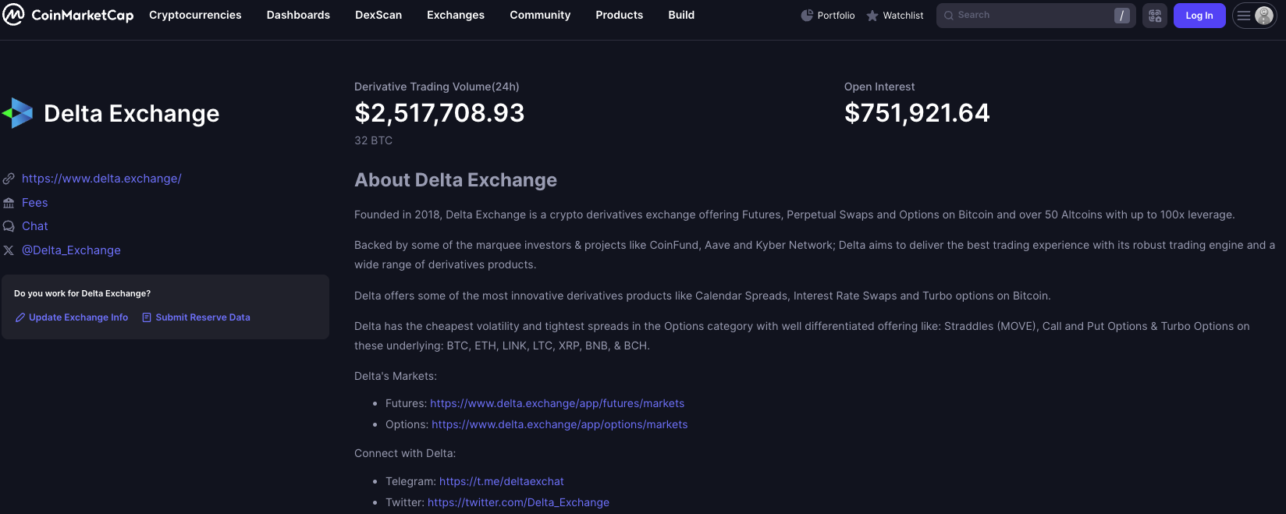Open the Community menu
Viewport: 1286px width, 514px height.
540,15
